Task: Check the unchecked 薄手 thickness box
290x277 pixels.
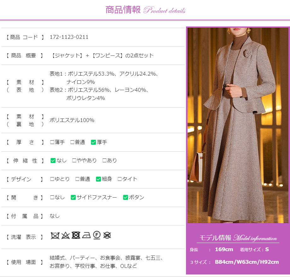Action: point(52,142)
